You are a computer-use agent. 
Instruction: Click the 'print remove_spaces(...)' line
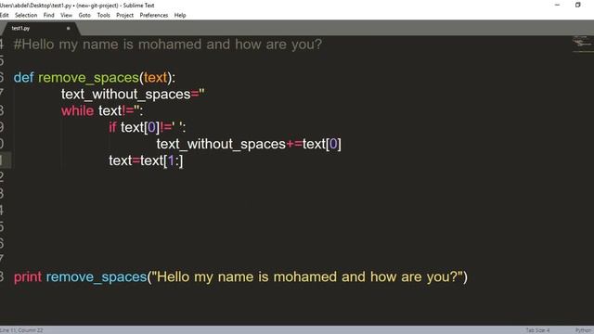click(x=240, y=276)
